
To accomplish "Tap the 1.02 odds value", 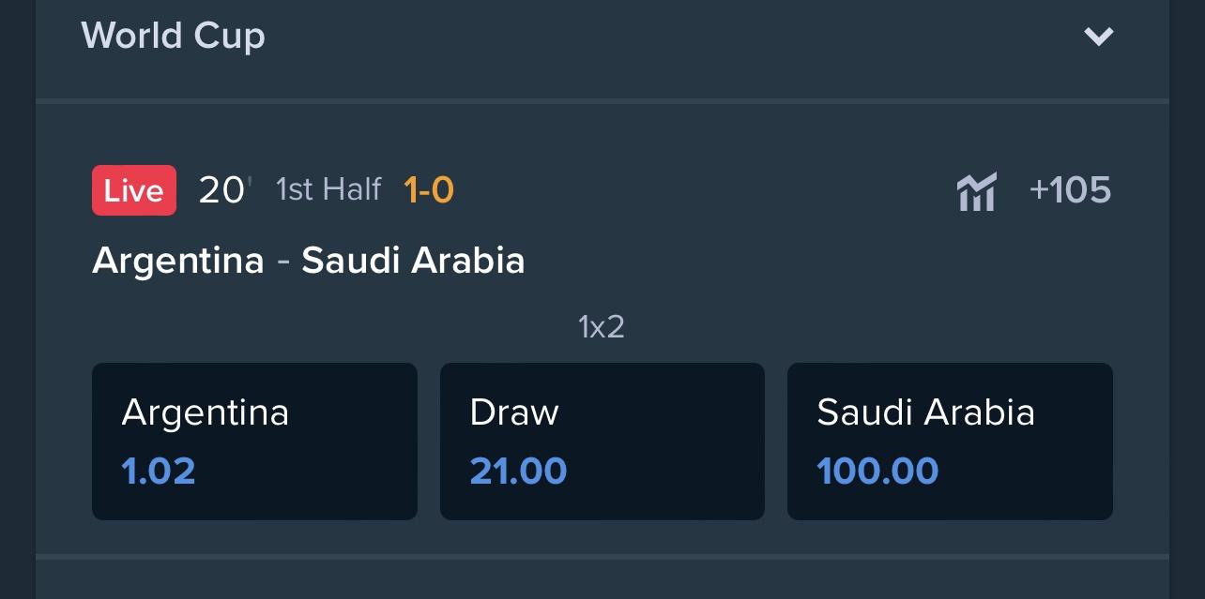I will [x=159, y=471].
